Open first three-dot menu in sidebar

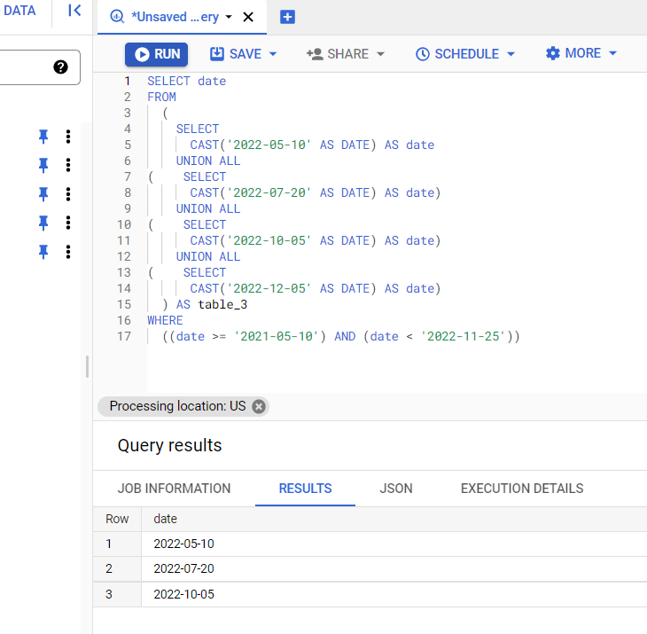click(x=68, y=137)
